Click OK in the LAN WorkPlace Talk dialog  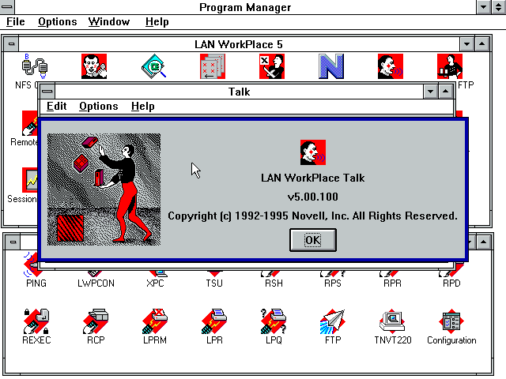313,240
